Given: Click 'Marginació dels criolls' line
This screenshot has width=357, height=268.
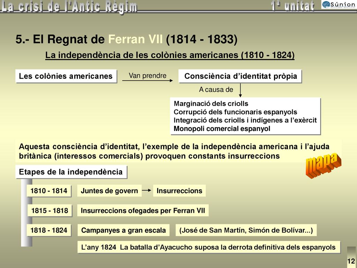Looking at the screenshot, I should [211, 104].
